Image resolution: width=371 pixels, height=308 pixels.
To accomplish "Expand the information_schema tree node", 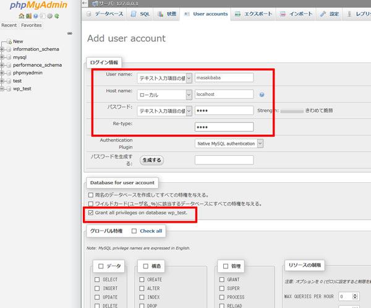I will pos(2,49).
